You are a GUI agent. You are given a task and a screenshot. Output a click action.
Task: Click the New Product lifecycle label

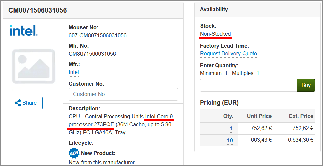[98, 153]
